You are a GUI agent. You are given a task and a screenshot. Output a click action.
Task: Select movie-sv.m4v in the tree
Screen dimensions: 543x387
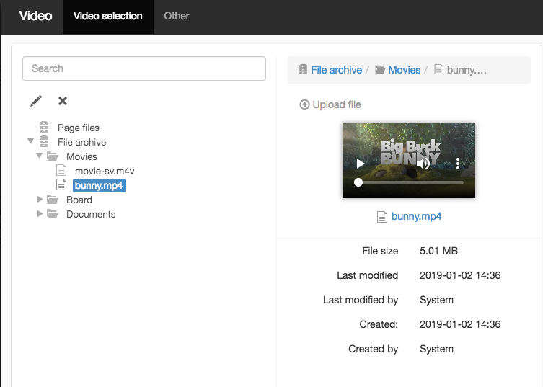click(x=105, y=171)
